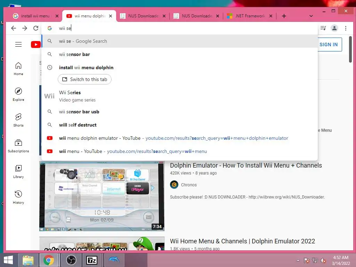This screenshot has height=267, width=356.
Task: Choose 'will self destruct' suggestion
Action: [x=180, y=125]
